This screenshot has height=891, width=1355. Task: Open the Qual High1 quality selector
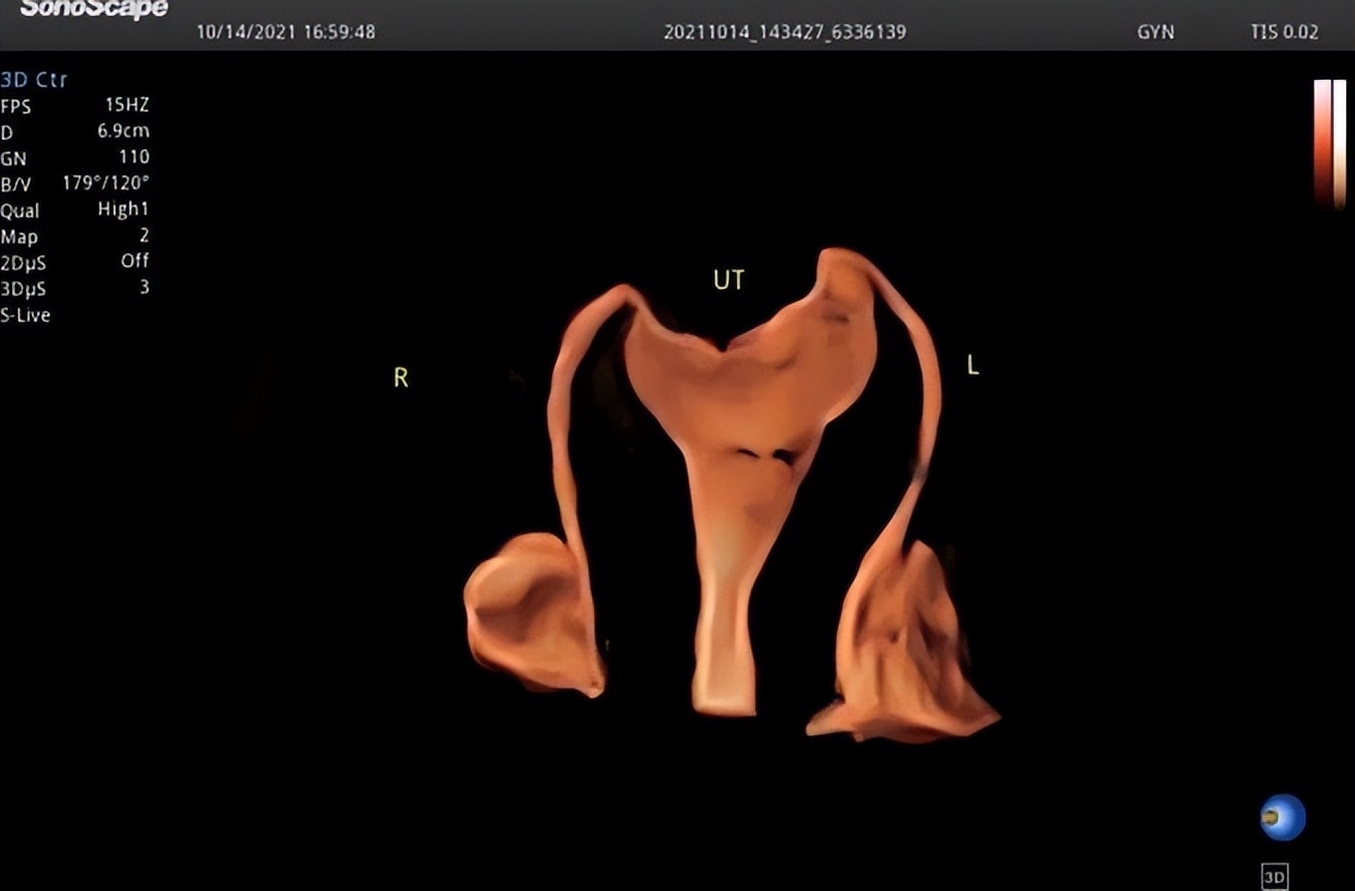click(x=80, y=209)
